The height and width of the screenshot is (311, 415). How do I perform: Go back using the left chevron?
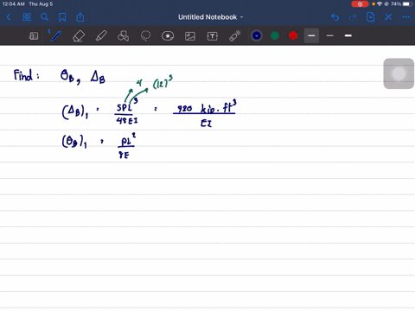tap(9, 17)
